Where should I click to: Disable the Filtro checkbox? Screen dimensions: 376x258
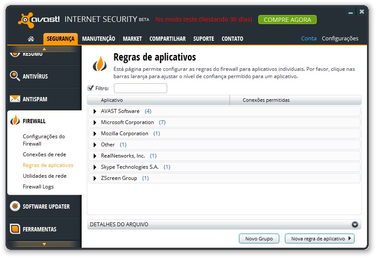[90, 88]
